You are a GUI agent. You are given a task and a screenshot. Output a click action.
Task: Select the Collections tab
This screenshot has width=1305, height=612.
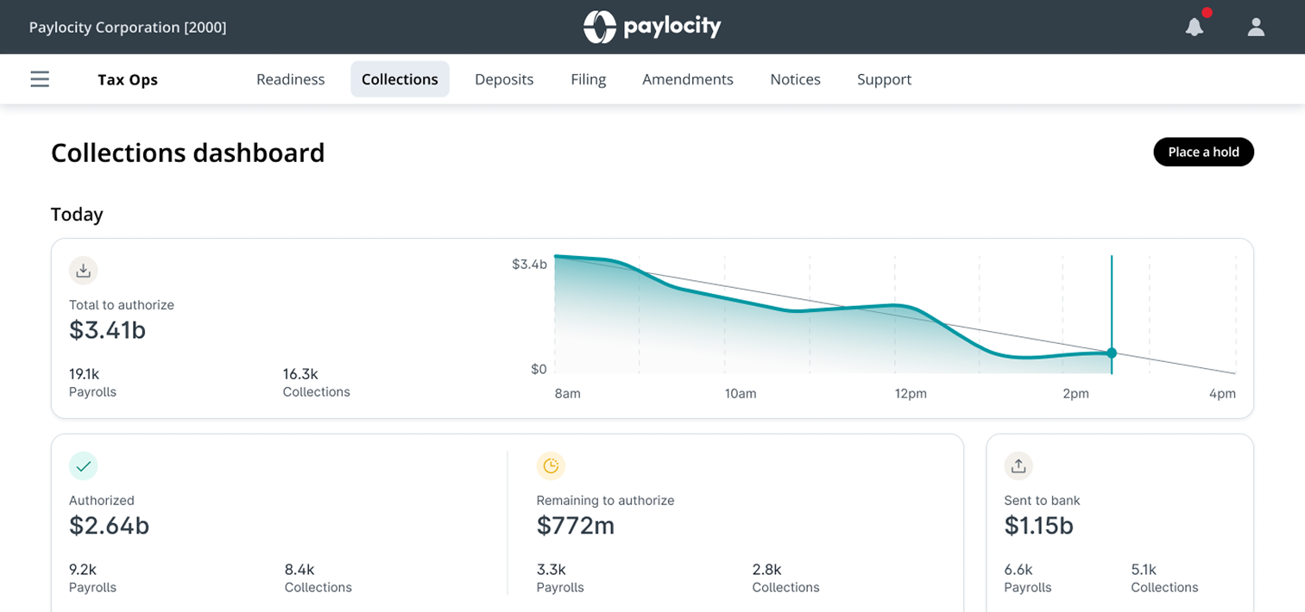[400, 79]
